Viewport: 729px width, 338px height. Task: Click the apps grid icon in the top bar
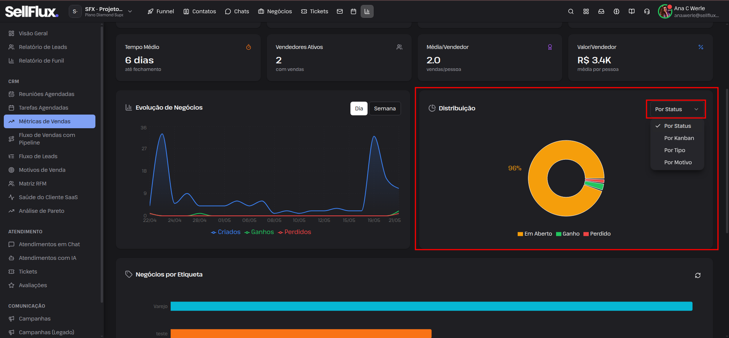coord(586,11)
